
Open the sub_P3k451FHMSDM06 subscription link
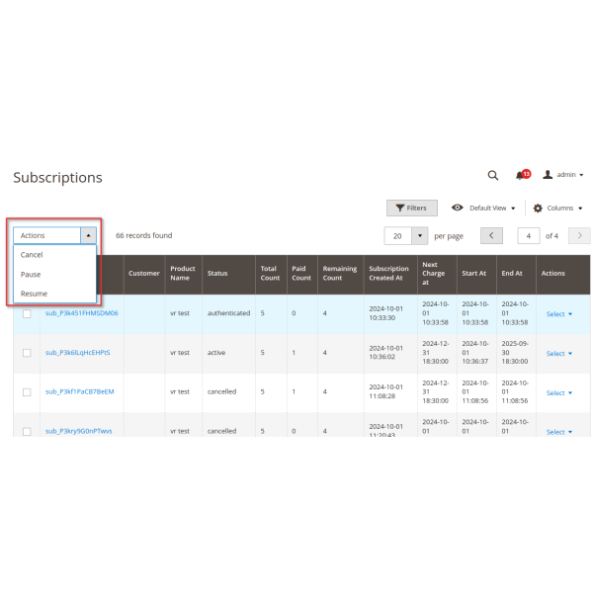(82, 313)
